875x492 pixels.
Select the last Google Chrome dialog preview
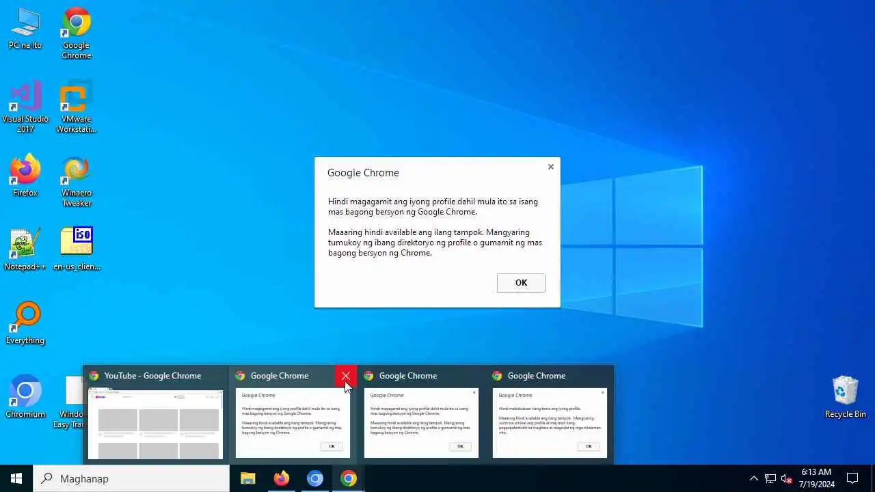coord(550,414)
